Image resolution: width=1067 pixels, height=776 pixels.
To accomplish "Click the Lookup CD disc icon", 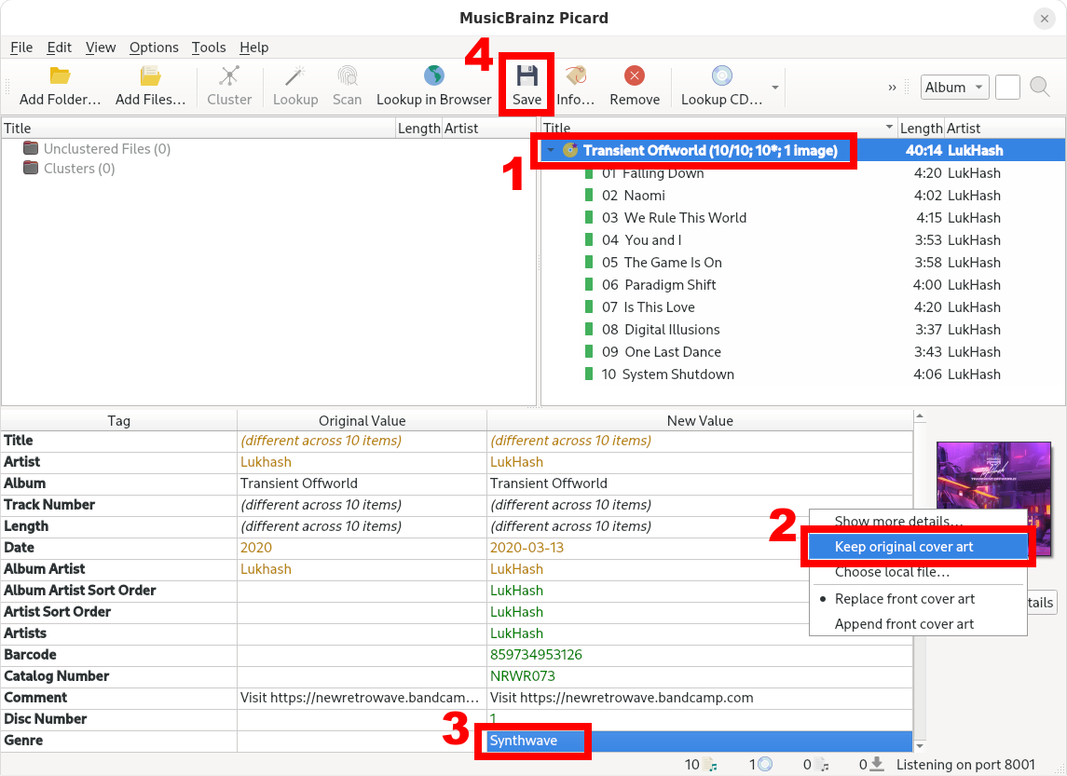I will click(x=721, y=76).
